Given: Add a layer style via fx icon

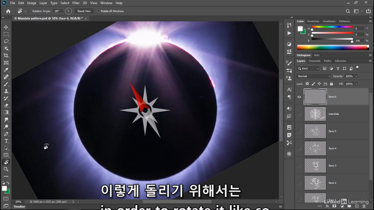Looking at the screenshot, I should point(328,206).
